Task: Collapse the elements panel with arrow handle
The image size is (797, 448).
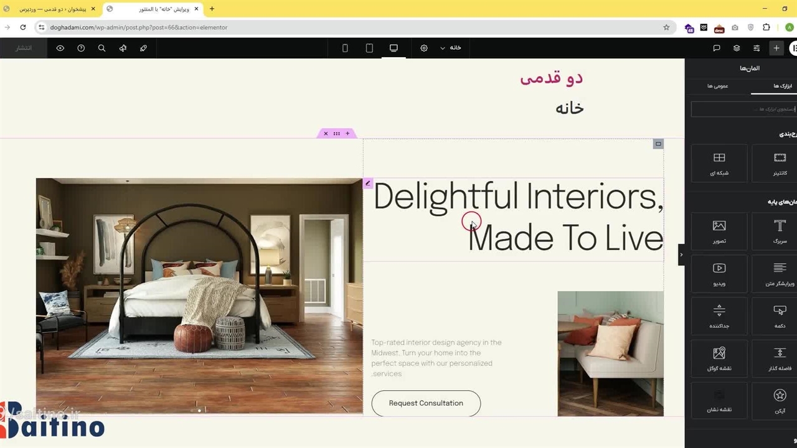Action: (681, 254)
